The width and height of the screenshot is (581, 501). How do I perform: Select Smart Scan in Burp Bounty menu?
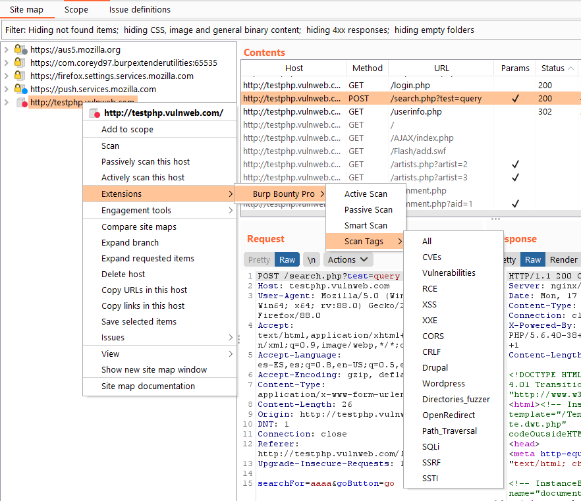pos(366,226)
